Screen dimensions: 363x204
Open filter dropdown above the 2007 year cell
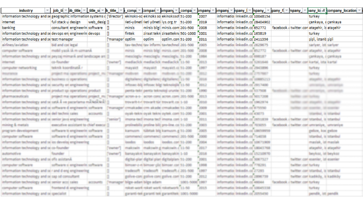(213, 11)
